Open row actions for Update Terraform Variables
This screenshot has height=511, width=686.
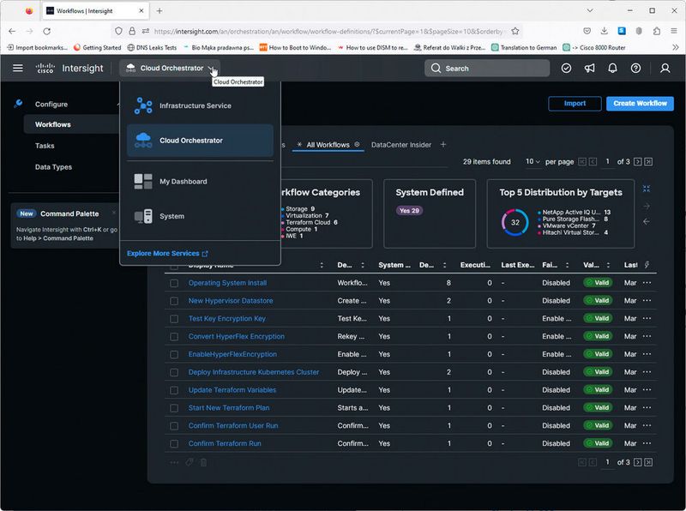pos(647,390)
